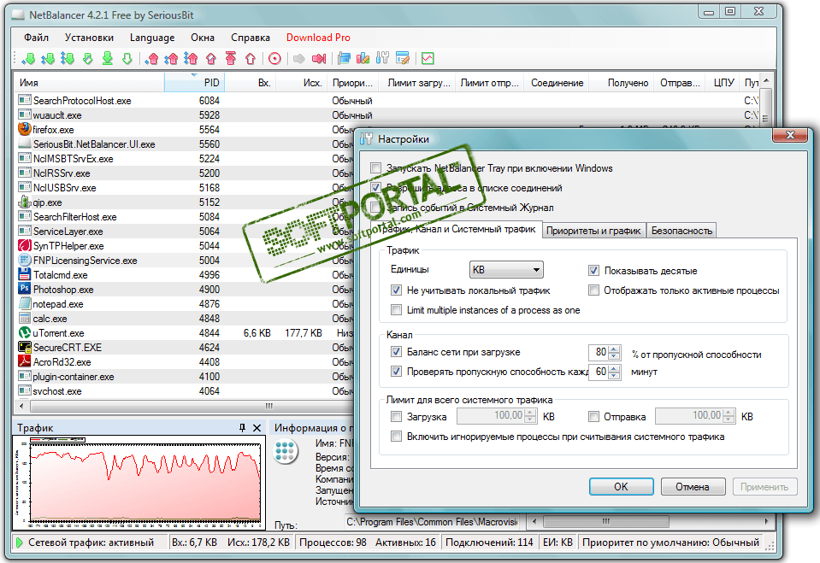Open the Language menu
This screenshot has width=820, height=563.
[x=152, y=38]
